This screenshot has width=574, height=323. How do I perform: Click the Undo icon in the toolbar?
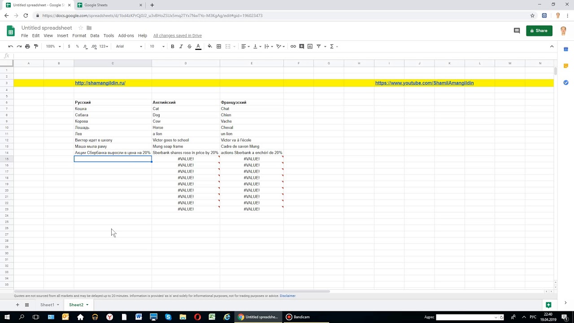(x=11, y=46)
